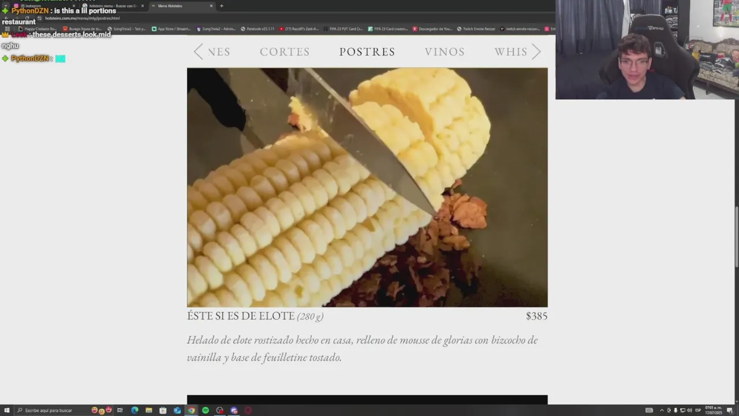Open Discord from the taskbar
This screenshot has height=416, width=739.
pyautogui.click(x=234, y=410)
